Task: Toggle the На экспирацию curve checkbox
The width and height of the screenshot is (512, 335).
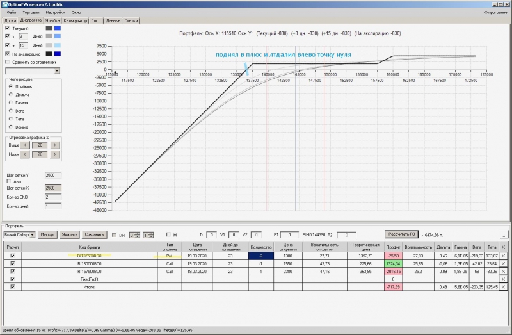Action: [x=8, y=54]
